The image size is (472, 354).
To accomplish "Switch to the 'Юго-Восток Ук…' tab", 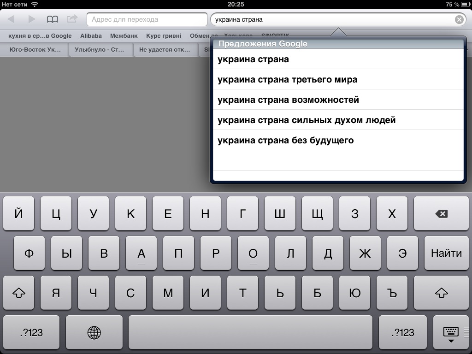I will pyautogui.click(x=35, y=50).
